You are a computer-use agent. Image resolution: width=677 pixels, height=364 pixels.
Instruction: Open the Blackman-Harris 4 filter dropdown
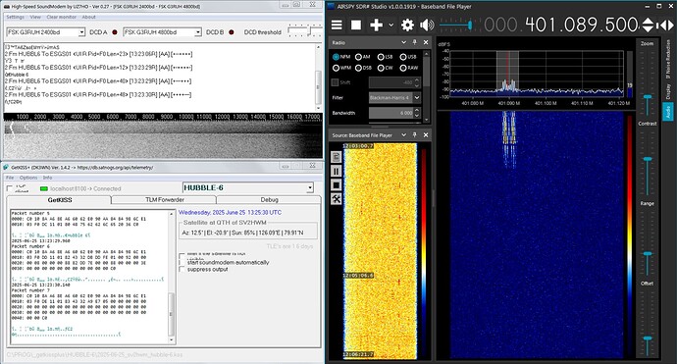(x=417, y=97)
